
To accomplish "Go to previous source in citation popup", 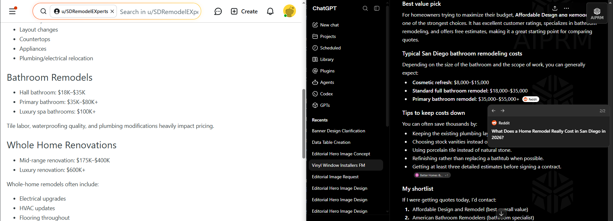I will (x=494, y=111).
